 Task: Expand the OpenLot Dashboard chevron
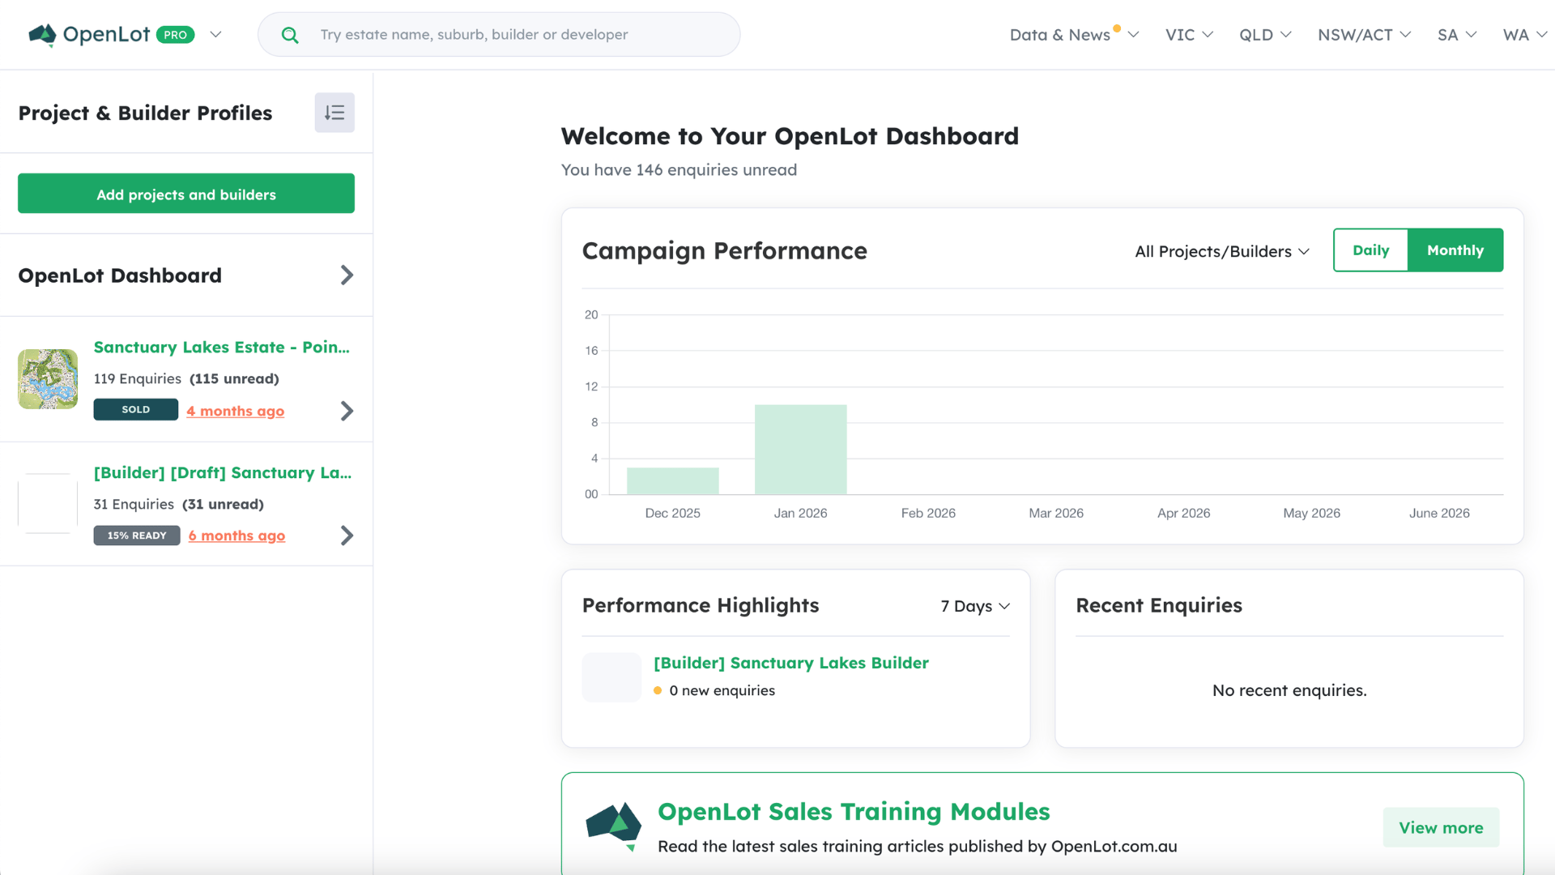(347, 275)
